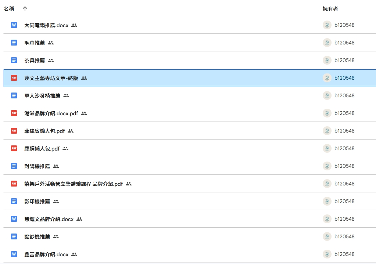Click owner avatar in 對講機推薦 row
This screenshot has height=264, width=376.
point(327,166)
